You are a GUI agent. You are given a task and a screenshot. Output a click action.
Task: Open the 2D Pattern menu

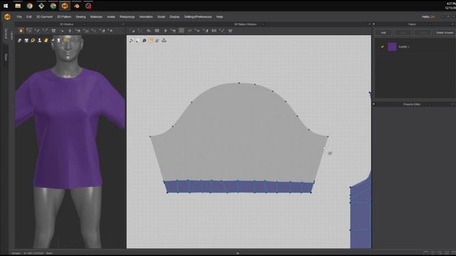(64, 17)
